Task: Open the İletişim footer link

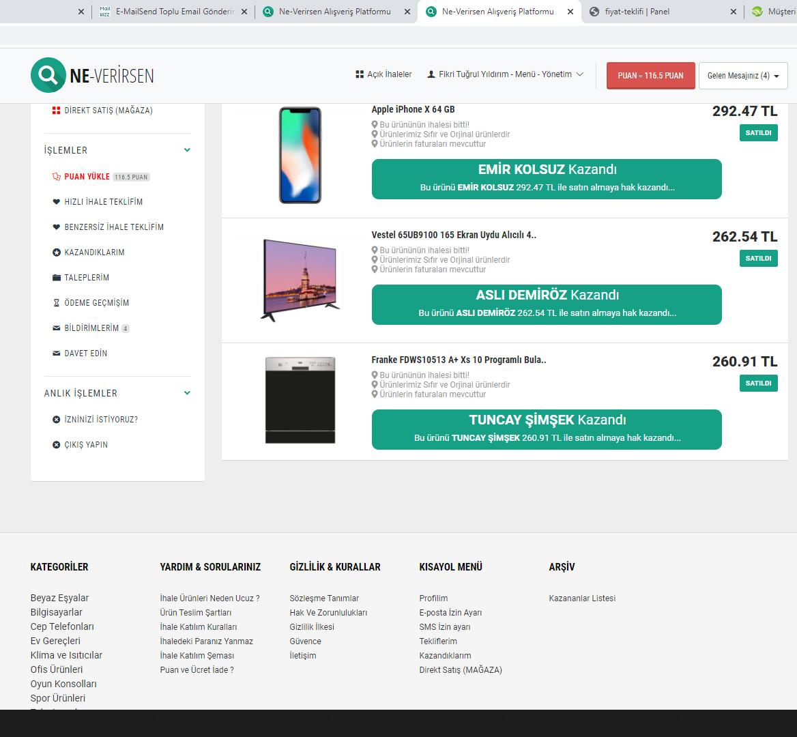Action: 302,656
